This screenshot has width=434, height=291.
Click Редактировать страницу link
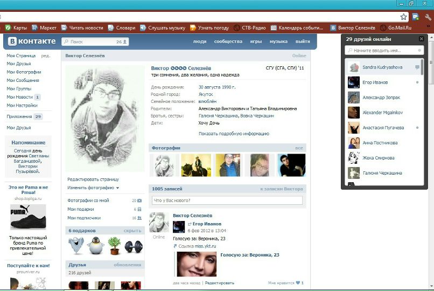point(93,179)
